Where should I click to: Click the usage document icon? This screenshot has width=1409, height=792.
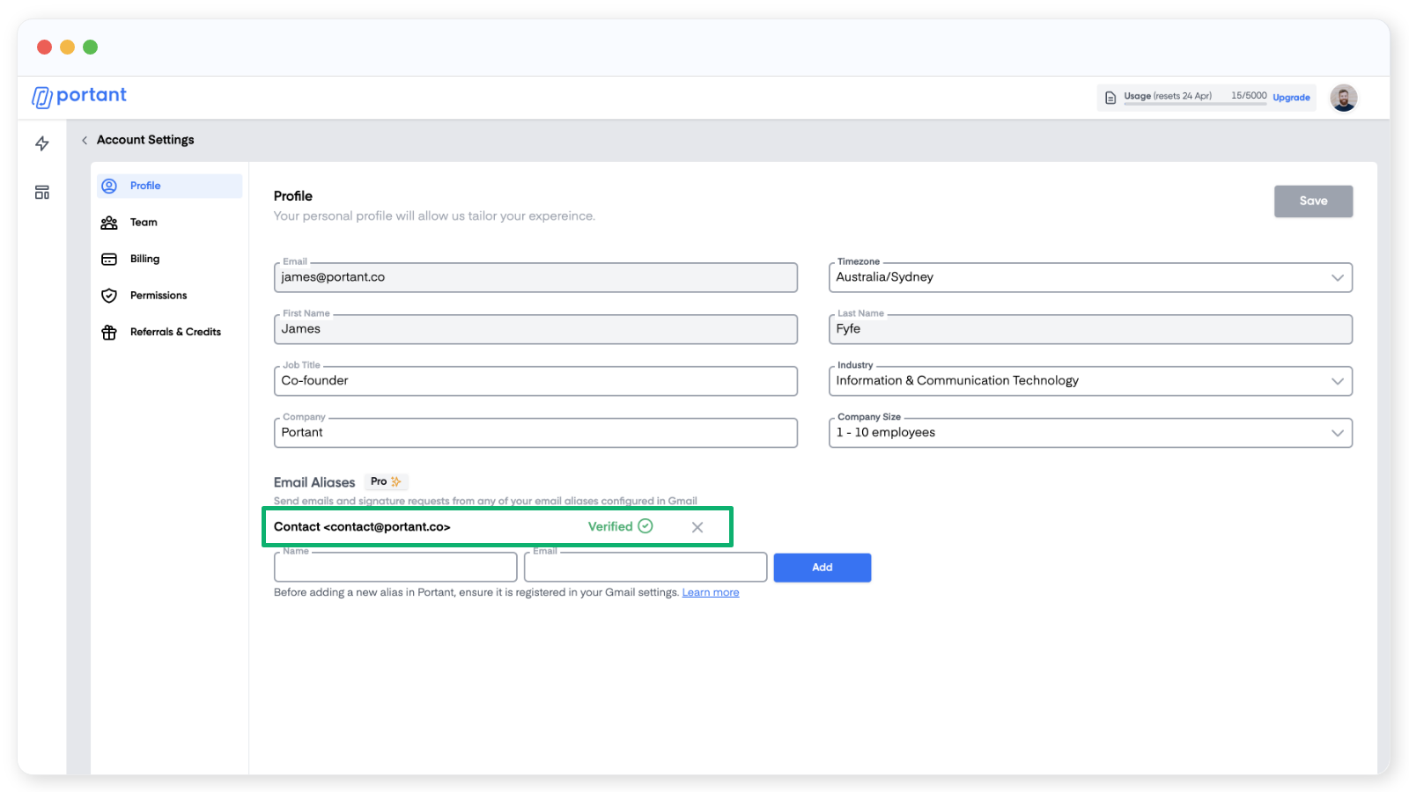[x=1110, y=98]
